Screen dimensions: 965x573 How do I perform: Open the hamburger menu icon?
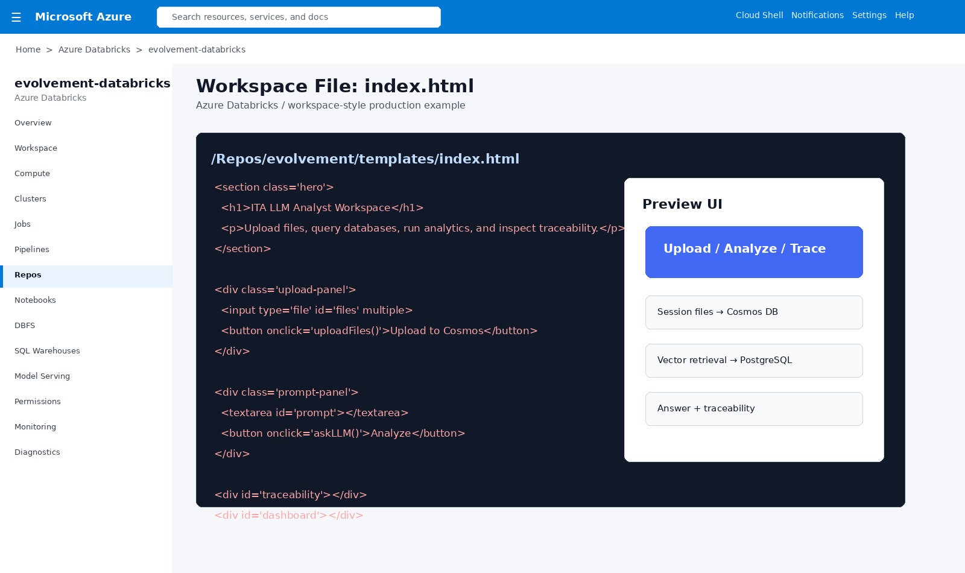click(16, 17)
